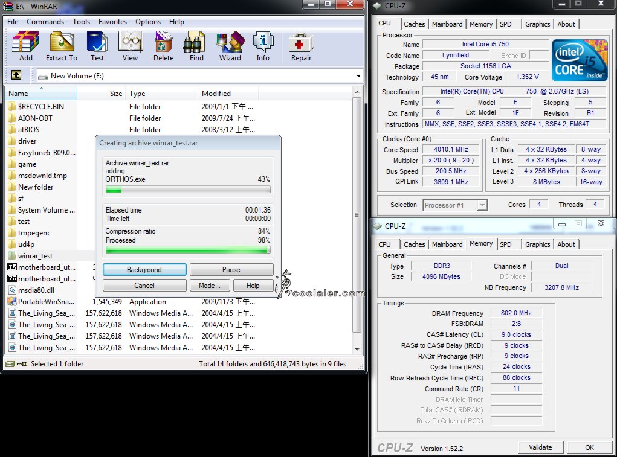Click the PortableWinSna application icon
The height and width of the screenshot is (457, 617).
point(12,302)
